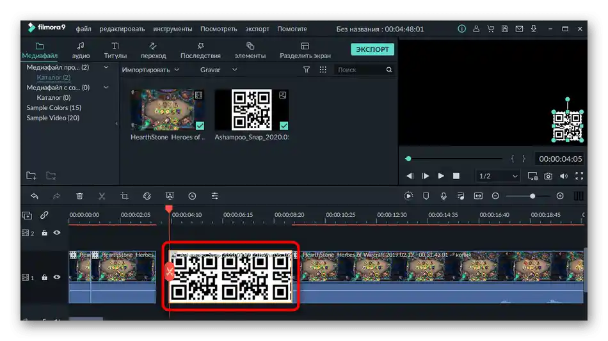The width and height of the screenshot is (608, 341).
Task: Click the checkmark on Ashampoo_Snap thumbnail
Action: [284, 125]
